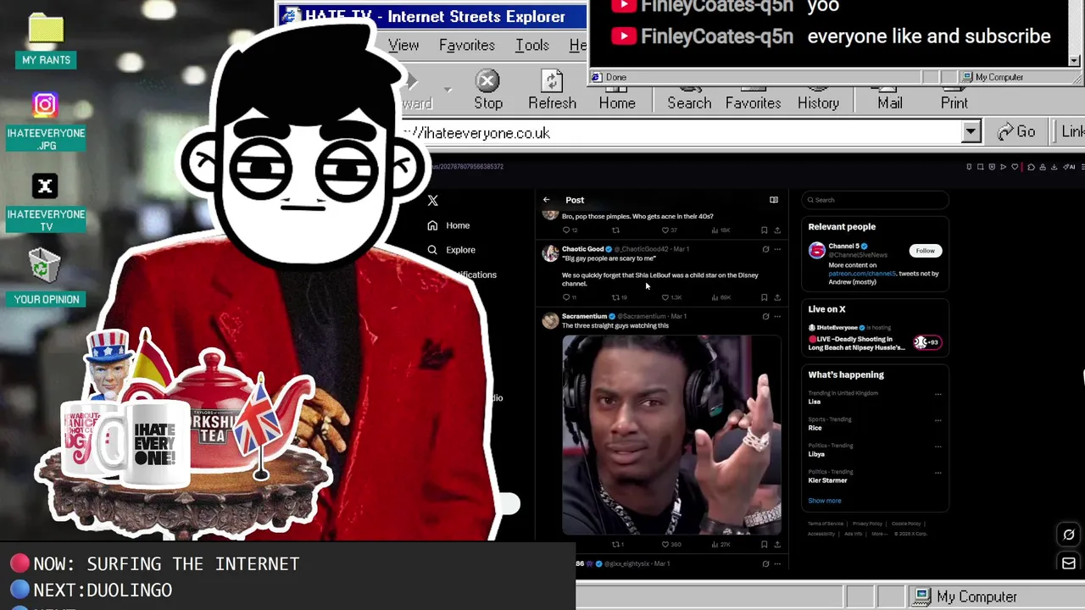Select Explore in X sidebar
Screen dimensions: 1085x610
point(452,250)
